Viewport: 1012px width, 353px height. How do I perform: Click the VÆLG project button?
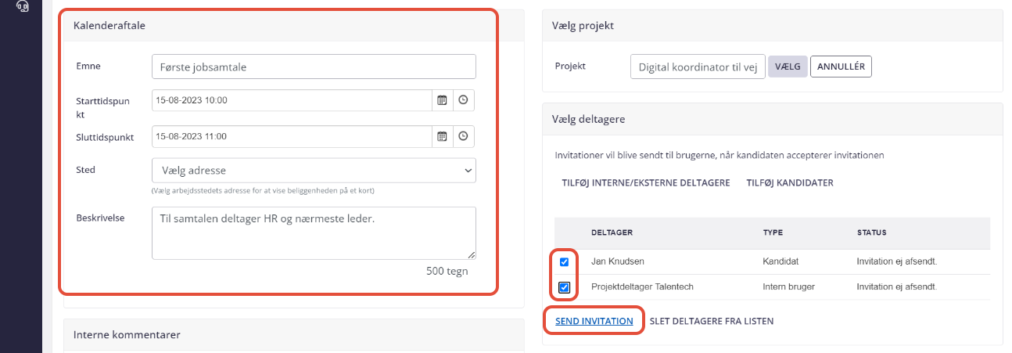tap(788, 67)
